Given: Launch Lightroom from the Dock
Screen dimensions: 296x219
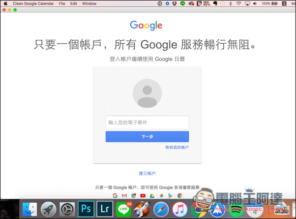Looking at the screenshot, I should 105,209.
